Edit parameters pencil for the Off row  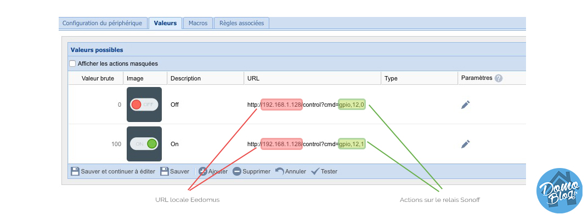[x=465, y=105]
